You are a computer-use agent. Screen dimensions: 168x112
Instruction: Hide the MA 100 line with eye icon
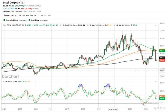click(90, 25)
